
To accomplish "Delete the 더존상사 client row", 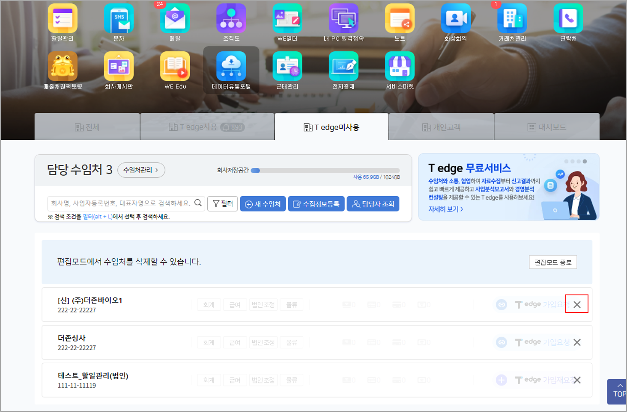I will [577, 342].
